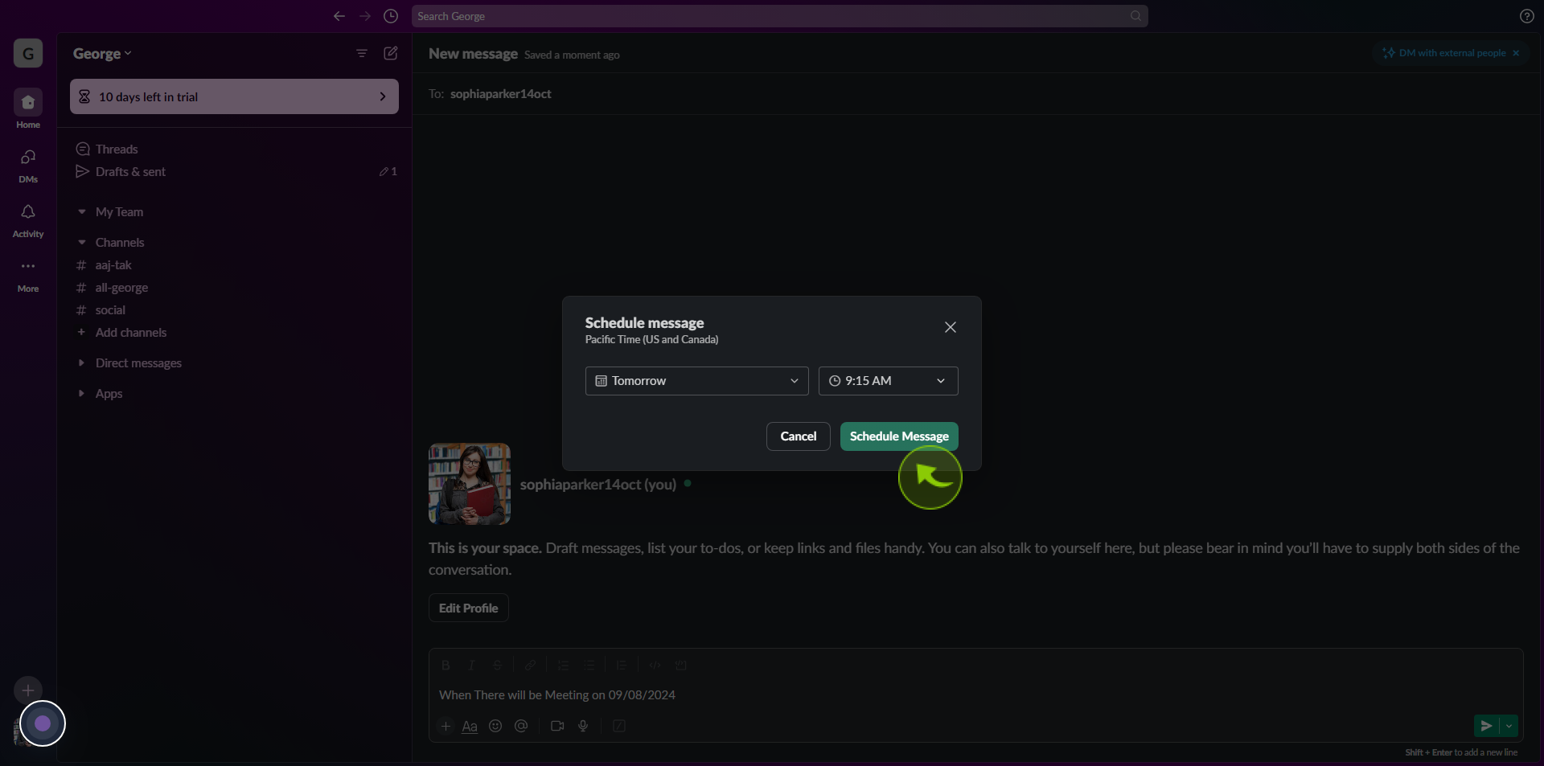Compose a new message icon
Viewport: 1544px width, 766px height.
[391, 53]
